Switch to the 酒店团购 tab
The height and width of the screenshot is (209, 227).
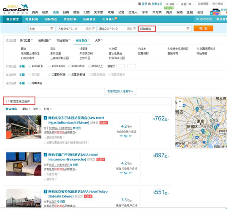point(70,19)
